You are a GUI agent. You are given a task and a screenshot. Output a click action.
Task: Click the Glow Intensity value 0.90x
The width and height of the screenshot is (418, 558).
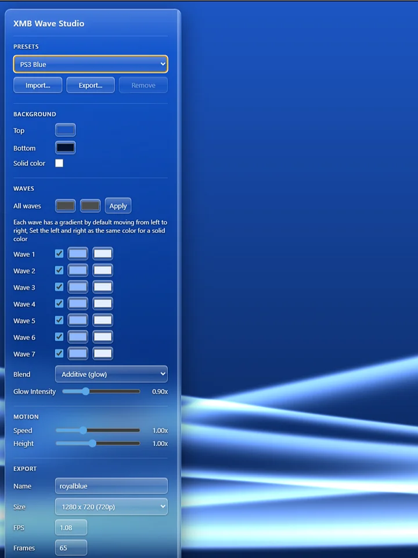pos(160,391)
